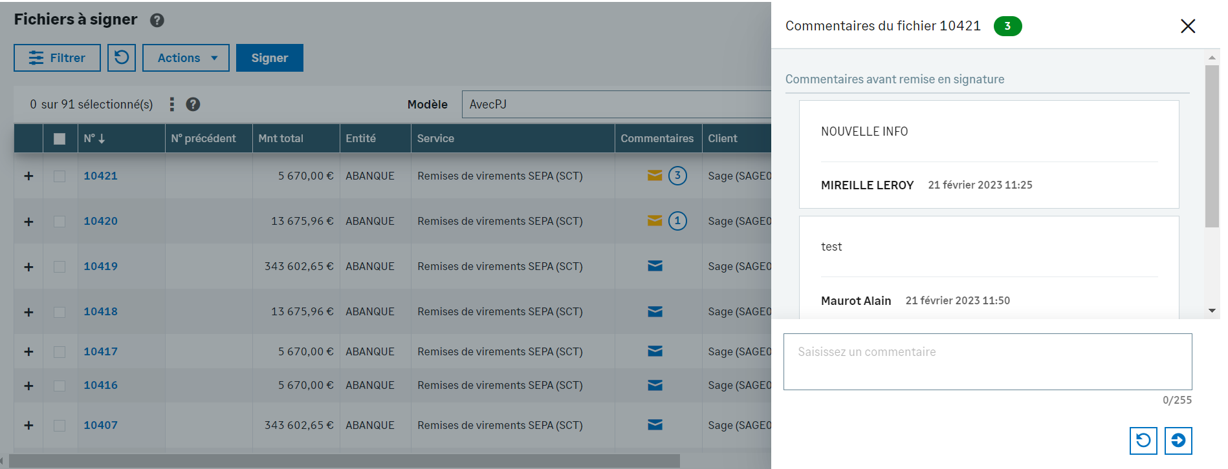Check the checkbox for file 10421
1228x469 pixels.
click(60, 176)
